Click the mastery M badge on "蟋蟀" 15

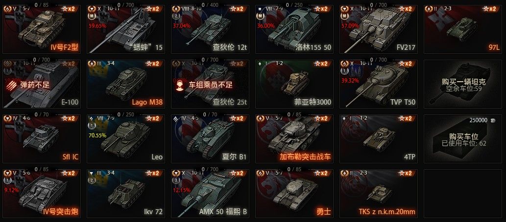click(x=91, y=16)
